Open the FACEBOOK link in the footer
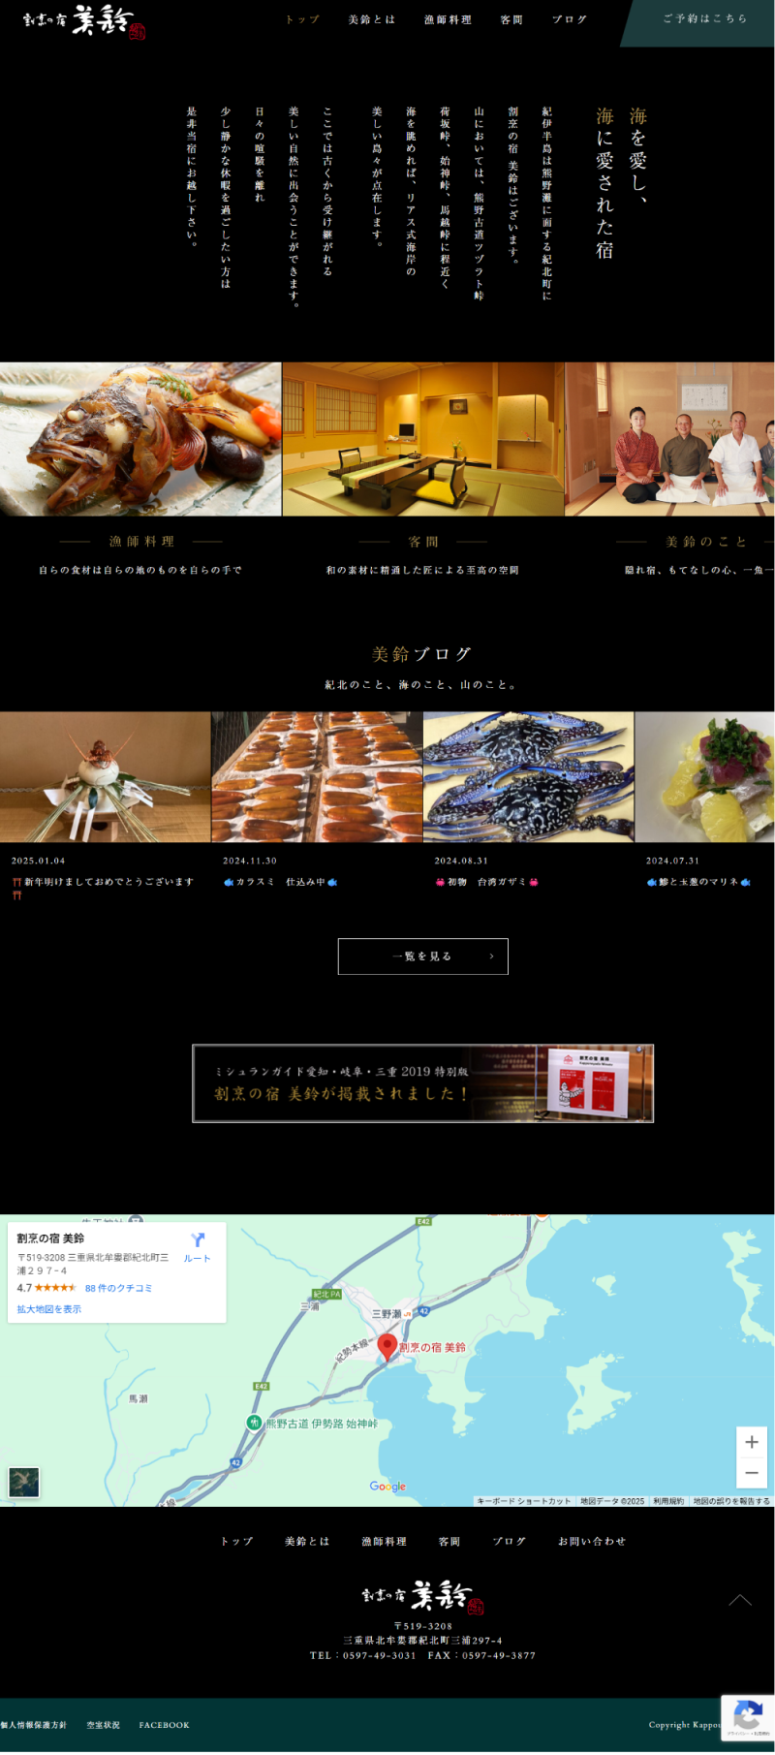 (164, 1725)
